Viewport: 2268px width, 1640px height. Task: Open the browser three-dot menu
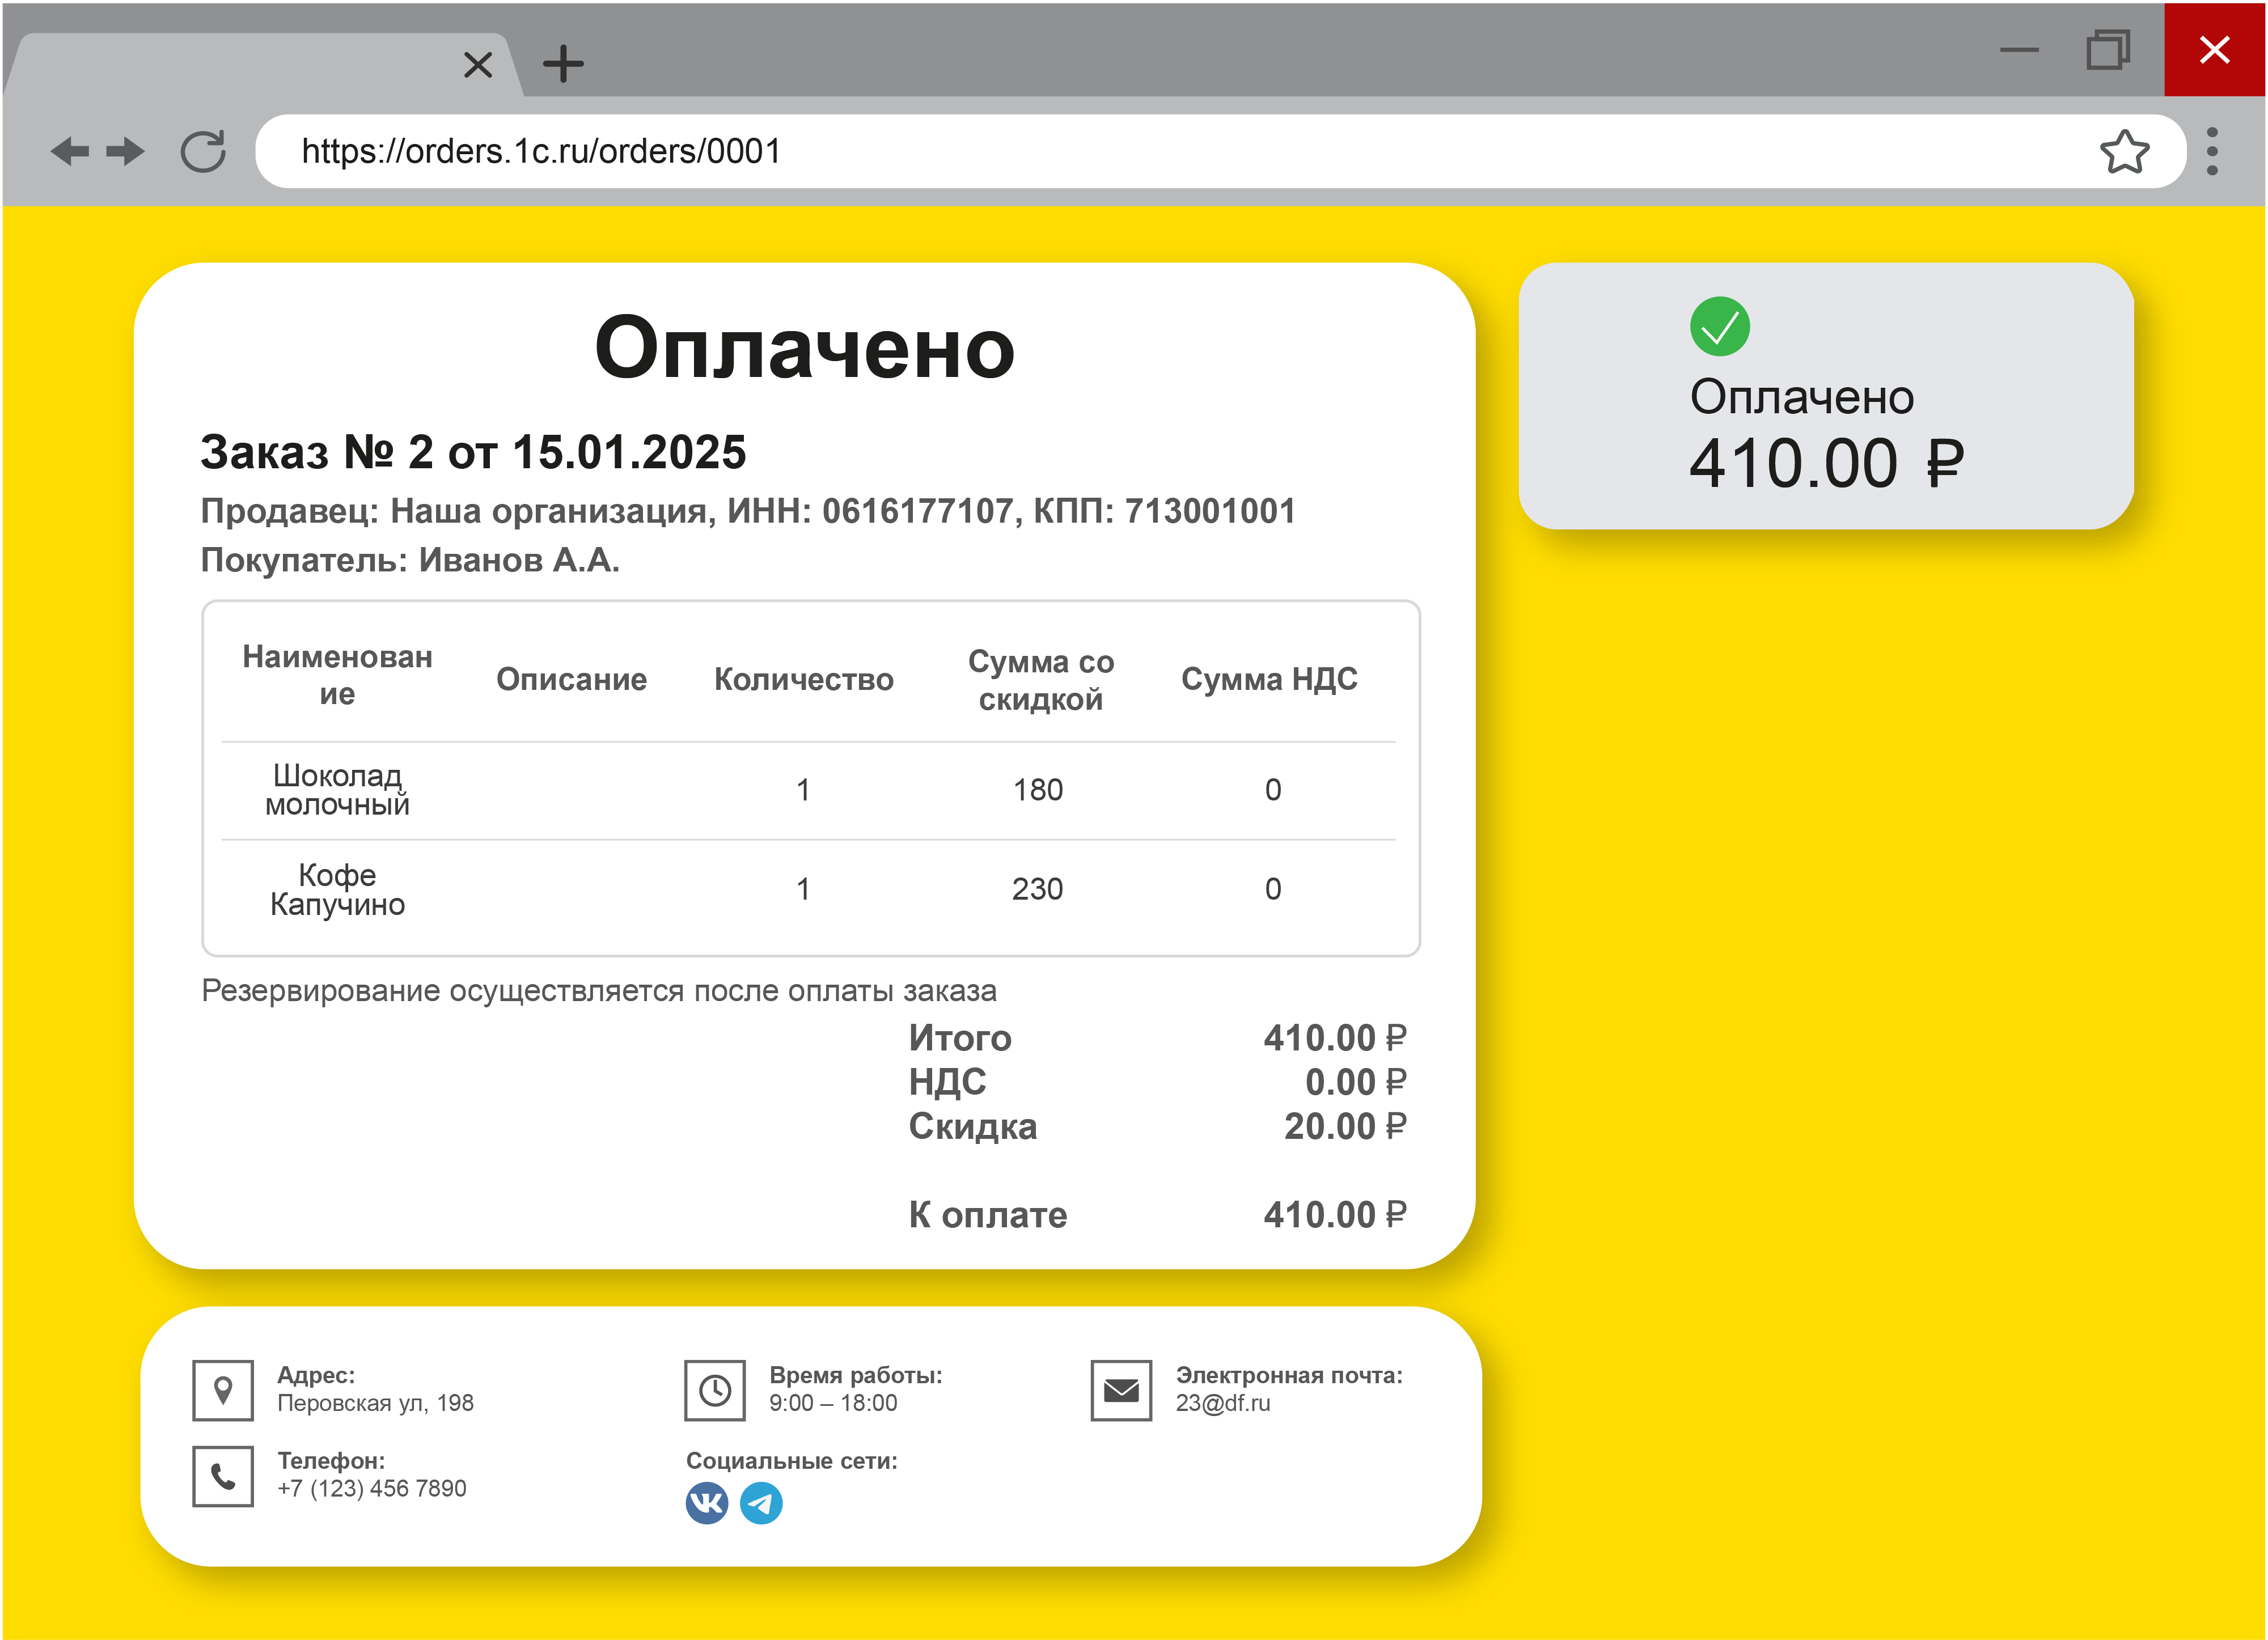[x=2212, y=152]
